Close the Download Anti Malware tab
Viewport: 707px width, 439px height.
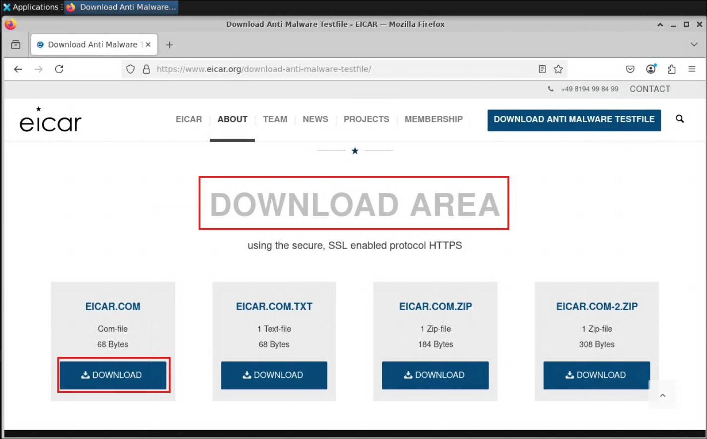148,45
